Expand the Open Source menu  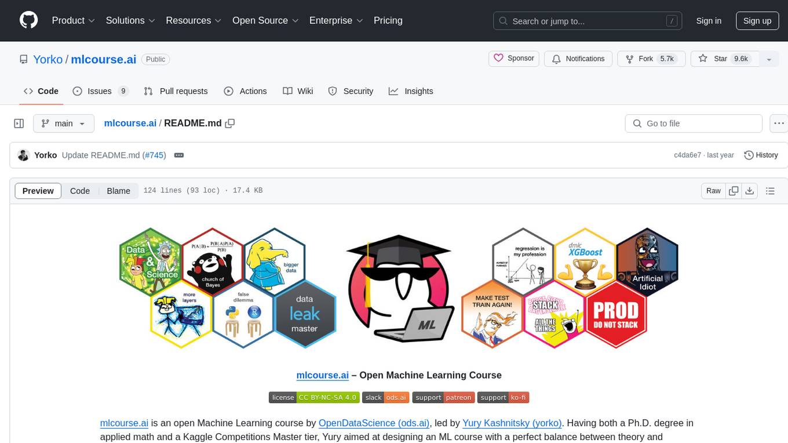265,20
